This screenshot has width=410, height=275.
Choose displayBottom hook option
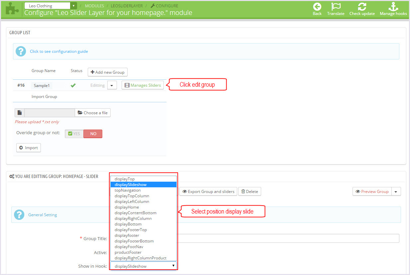pos(144,224)
